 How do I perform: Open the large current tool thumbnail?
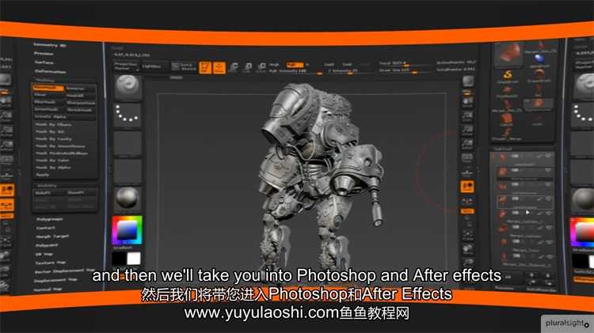coord(508,54)
